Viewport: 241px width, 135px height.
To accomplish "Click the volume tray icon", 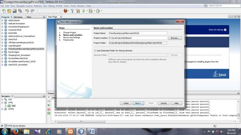I will click(222, 132).
